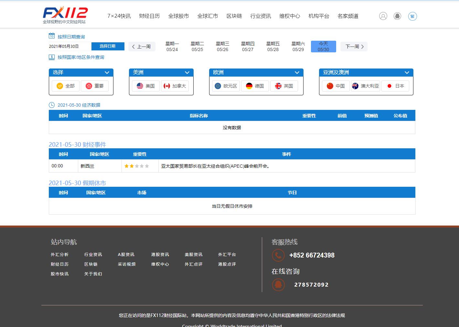Expand the 欧洲 region dropdown
The width and height of the screenshot is (459, 327).
(297, 73)
